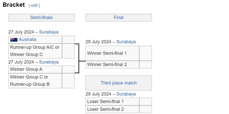Open the Australia team link
Screen dimensions: 229x114
(27, 39)
